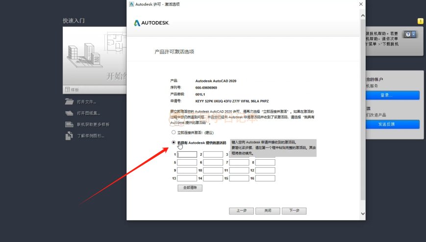Click the 联机获取更多样板 link text

[x=93, y=124]
